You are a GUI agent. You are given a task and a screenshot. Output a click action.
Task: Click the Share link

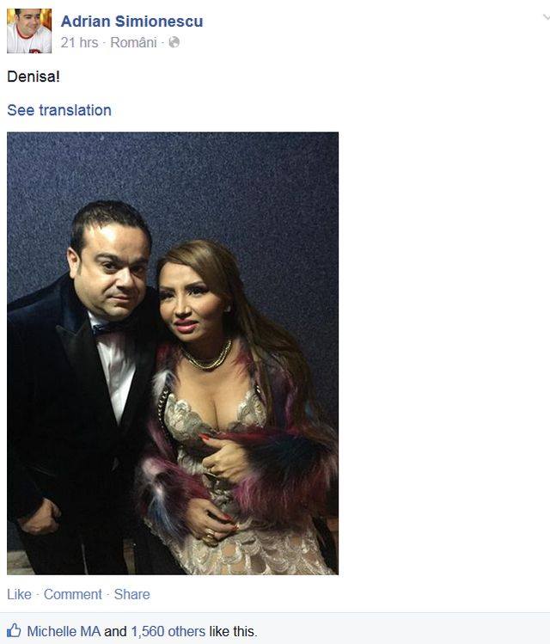tap(131, 594)
